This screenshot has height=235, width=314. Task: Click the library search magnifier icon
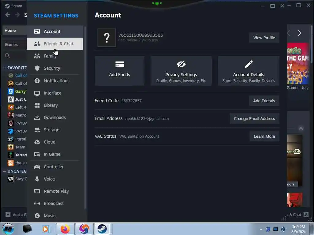(7, 56)
